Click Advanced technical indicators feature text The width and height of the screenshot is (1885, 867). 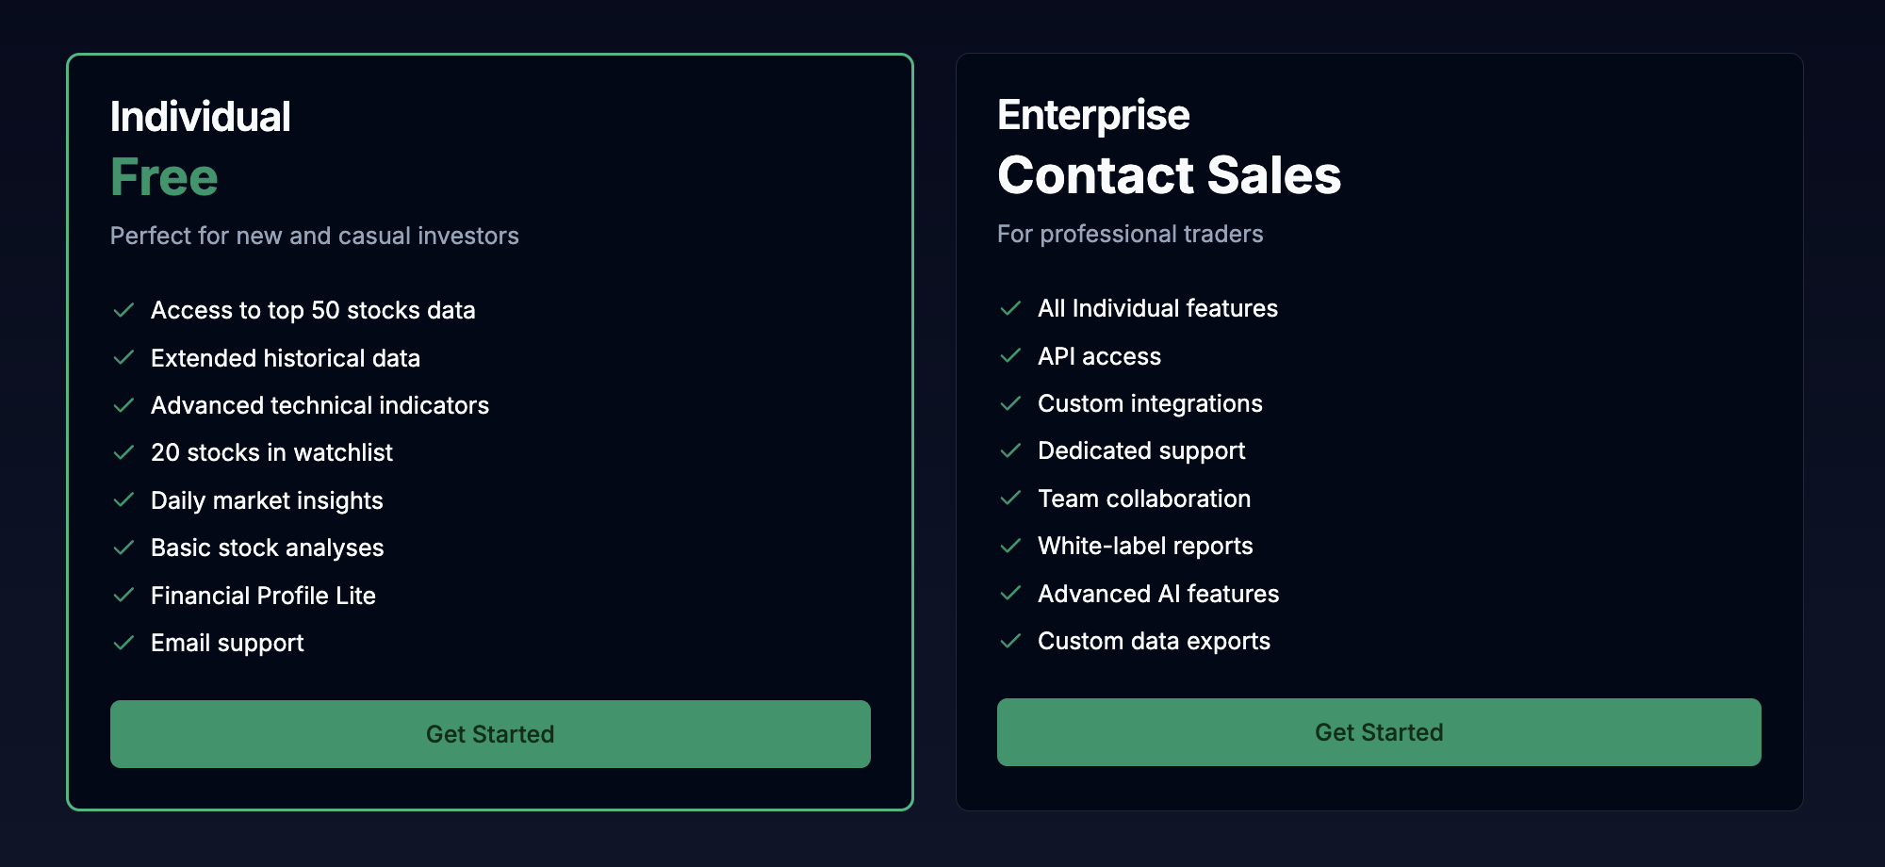tap(320, 405)
